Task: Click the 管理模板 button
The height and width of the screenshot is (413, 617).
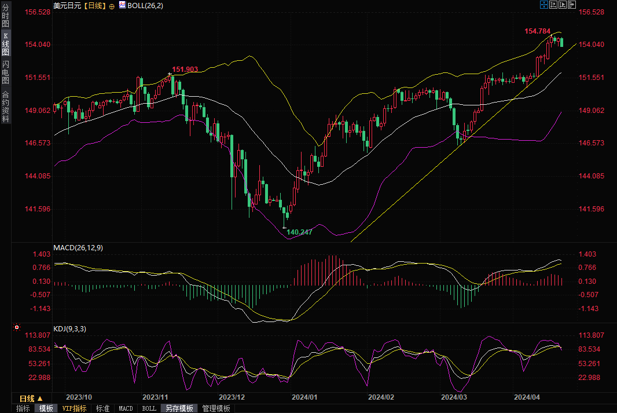Action: [x=216, y=408]
